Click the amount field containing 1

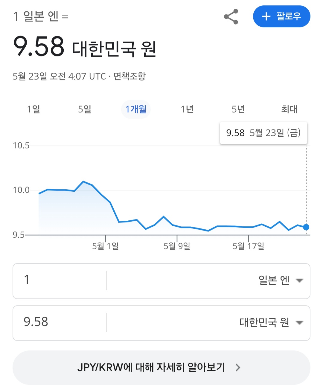(x=60, y=280)
